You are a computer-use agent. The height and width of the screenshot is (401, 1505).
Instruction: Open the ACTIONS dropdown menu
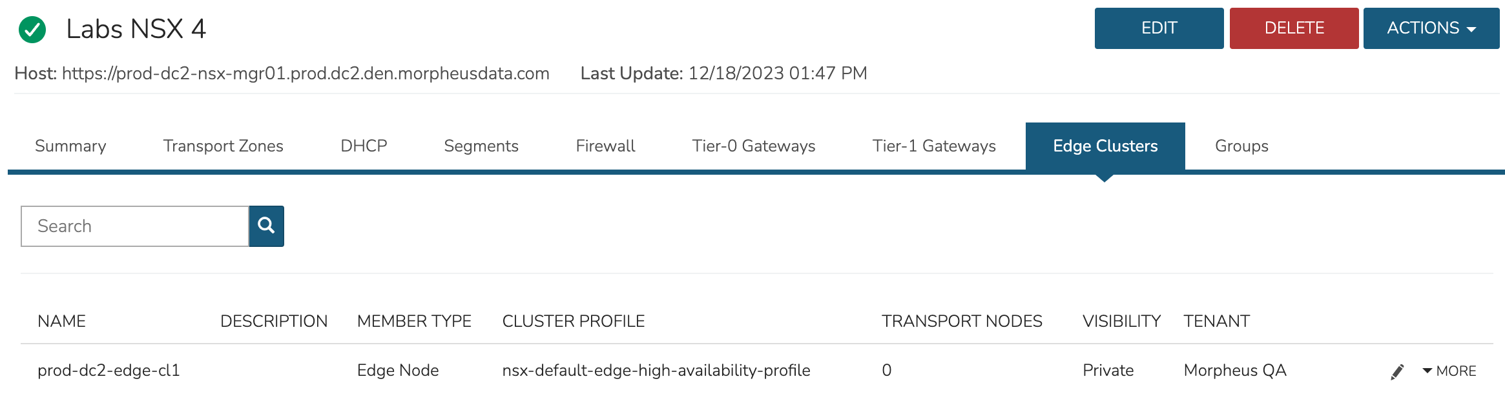pos(1431,28)
